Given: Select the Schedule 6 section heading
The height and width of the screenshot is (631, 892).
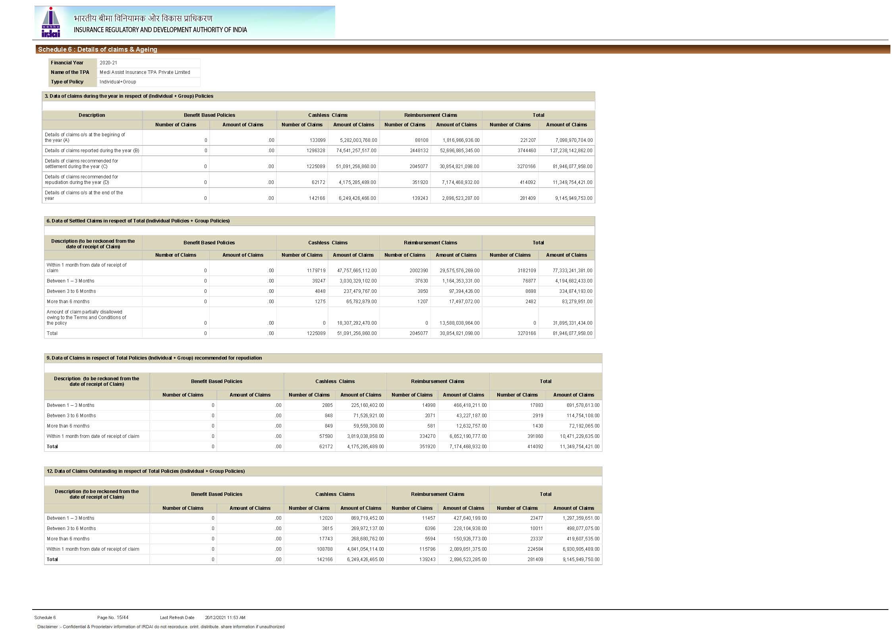Looking at the screenshot, I should coord(98,49).
